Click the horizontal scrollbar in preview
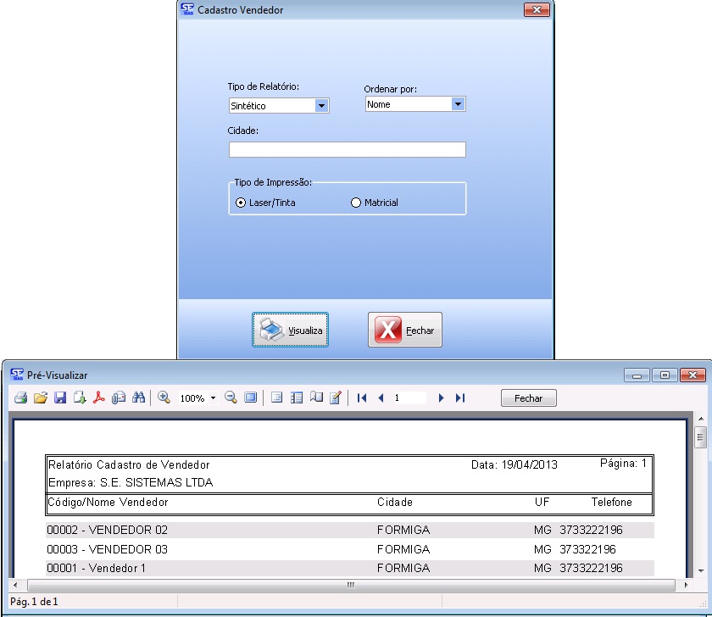The height and width of the screenshot is (617, 712). point(348,585)
